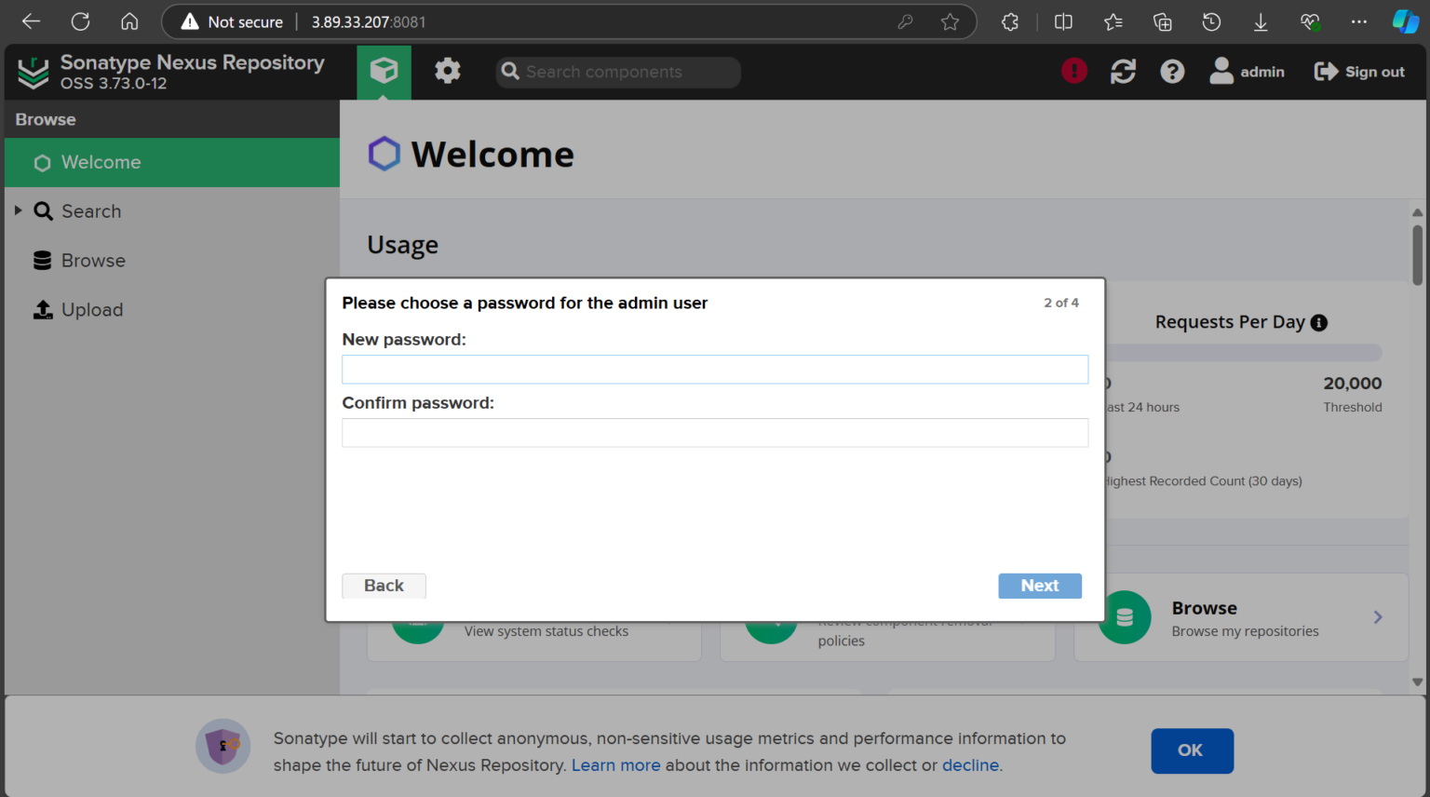Image resolution: width=1430 pixels, height=797 pixels.
Task: Click the magnifier icon in Search components
Action: coord(509,72)
